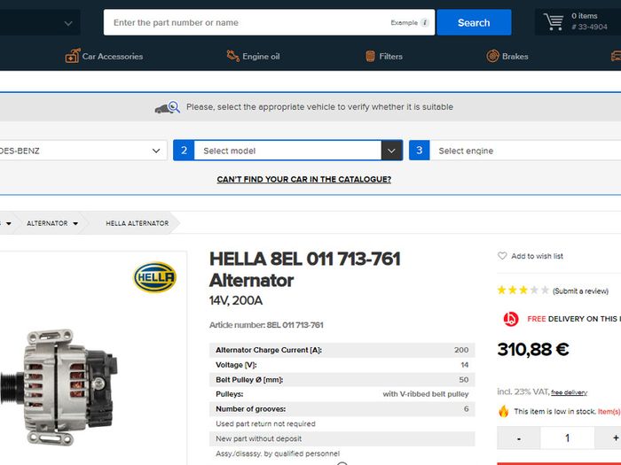Image resolution: width=621 pixels, height=465 pixels.
Task: Click the Voltage [V] row
Action: click(x=342, y=365)
